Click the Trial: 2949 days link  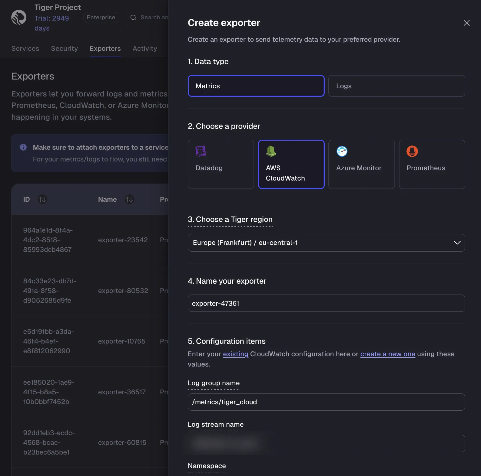click(x=51, y=23)
